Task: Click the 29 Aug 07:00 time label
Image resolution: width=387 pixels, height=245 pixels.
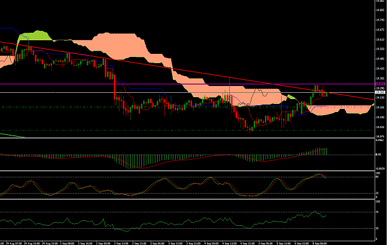Action: point(13,244)
